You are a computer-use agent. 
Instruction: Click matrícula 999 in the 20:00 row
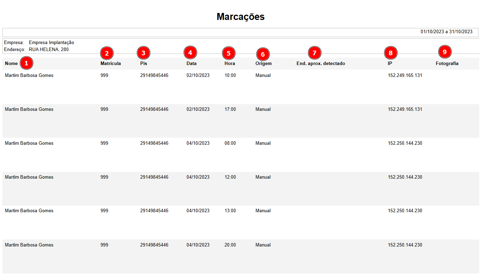(x=104, y=245)
